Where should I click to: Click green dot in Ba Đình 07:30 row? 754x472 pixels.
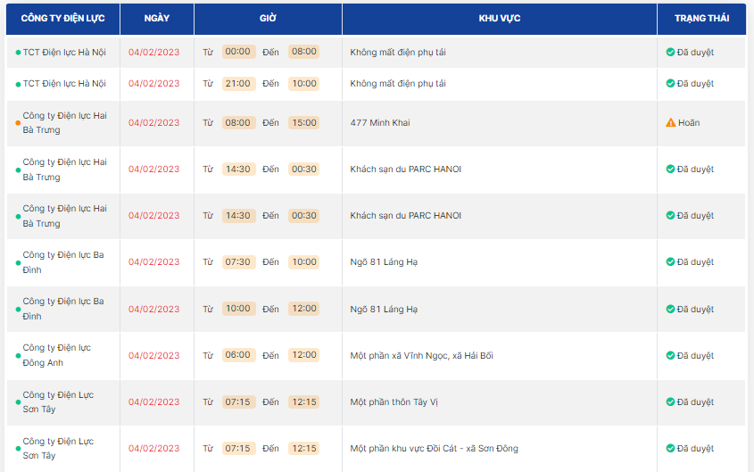18,262
